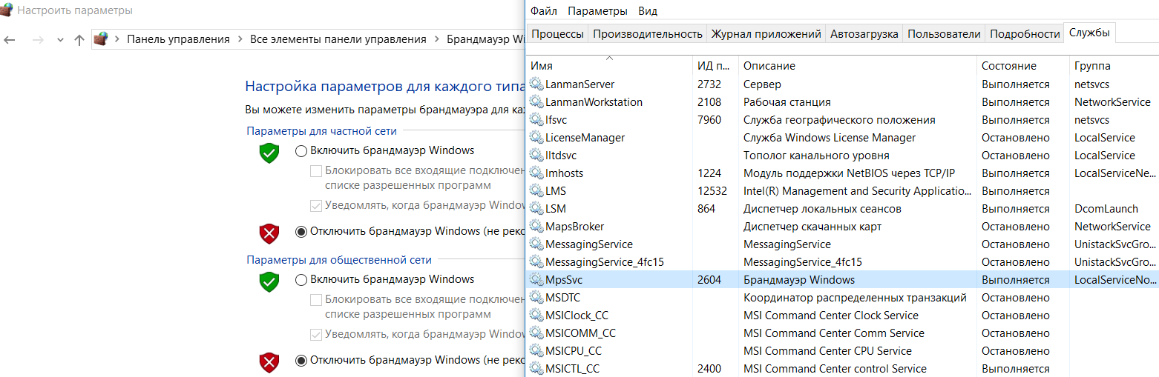Click the gear icon next to LSM

[x=536, y=209]
